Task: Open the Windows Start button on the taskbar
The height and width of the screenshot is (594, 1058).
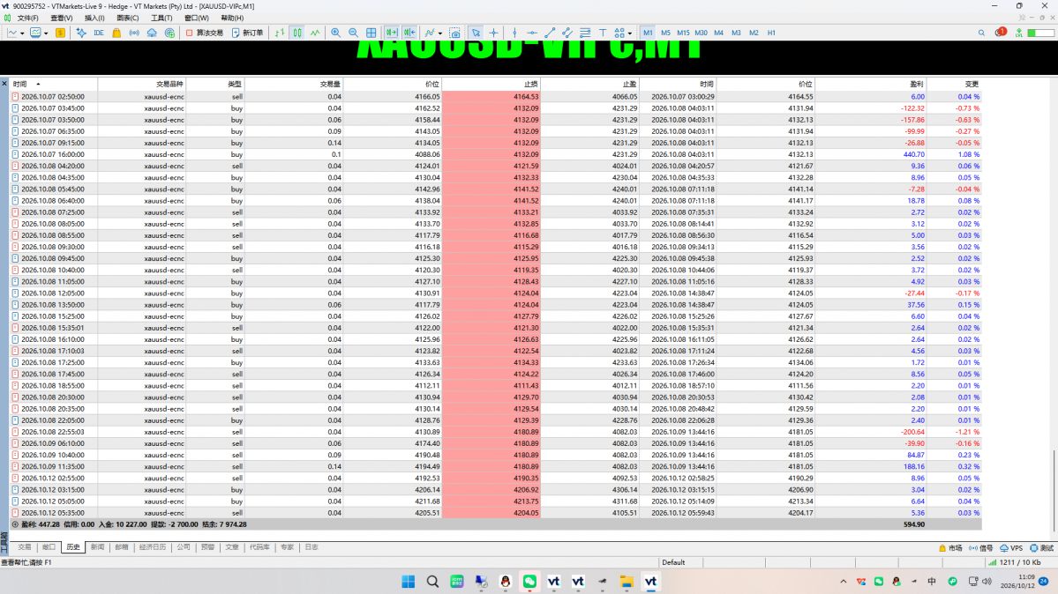Action: (409, 581)
